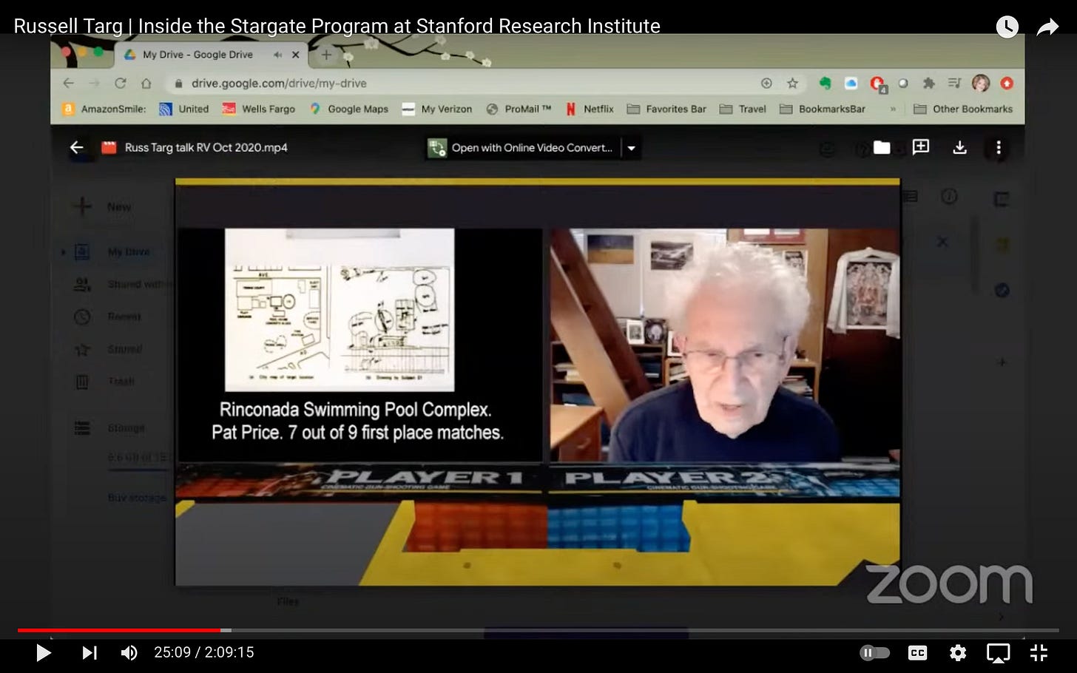
Task: Expand Favorites Bar bookmark folder
Action: tap(666, 109)
